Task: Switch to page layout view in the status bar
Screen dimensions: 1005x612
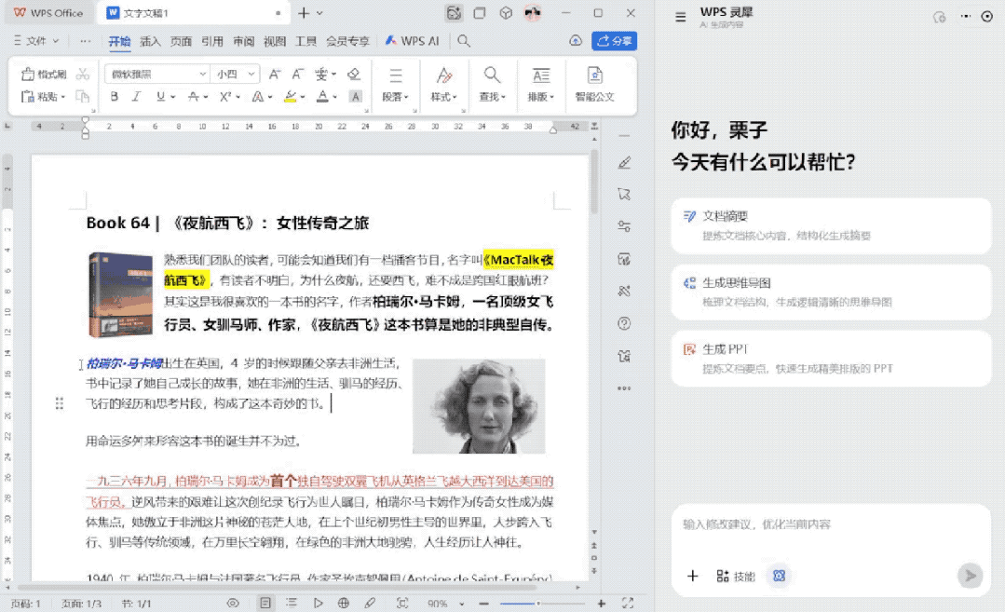Action: pos(265,603)
